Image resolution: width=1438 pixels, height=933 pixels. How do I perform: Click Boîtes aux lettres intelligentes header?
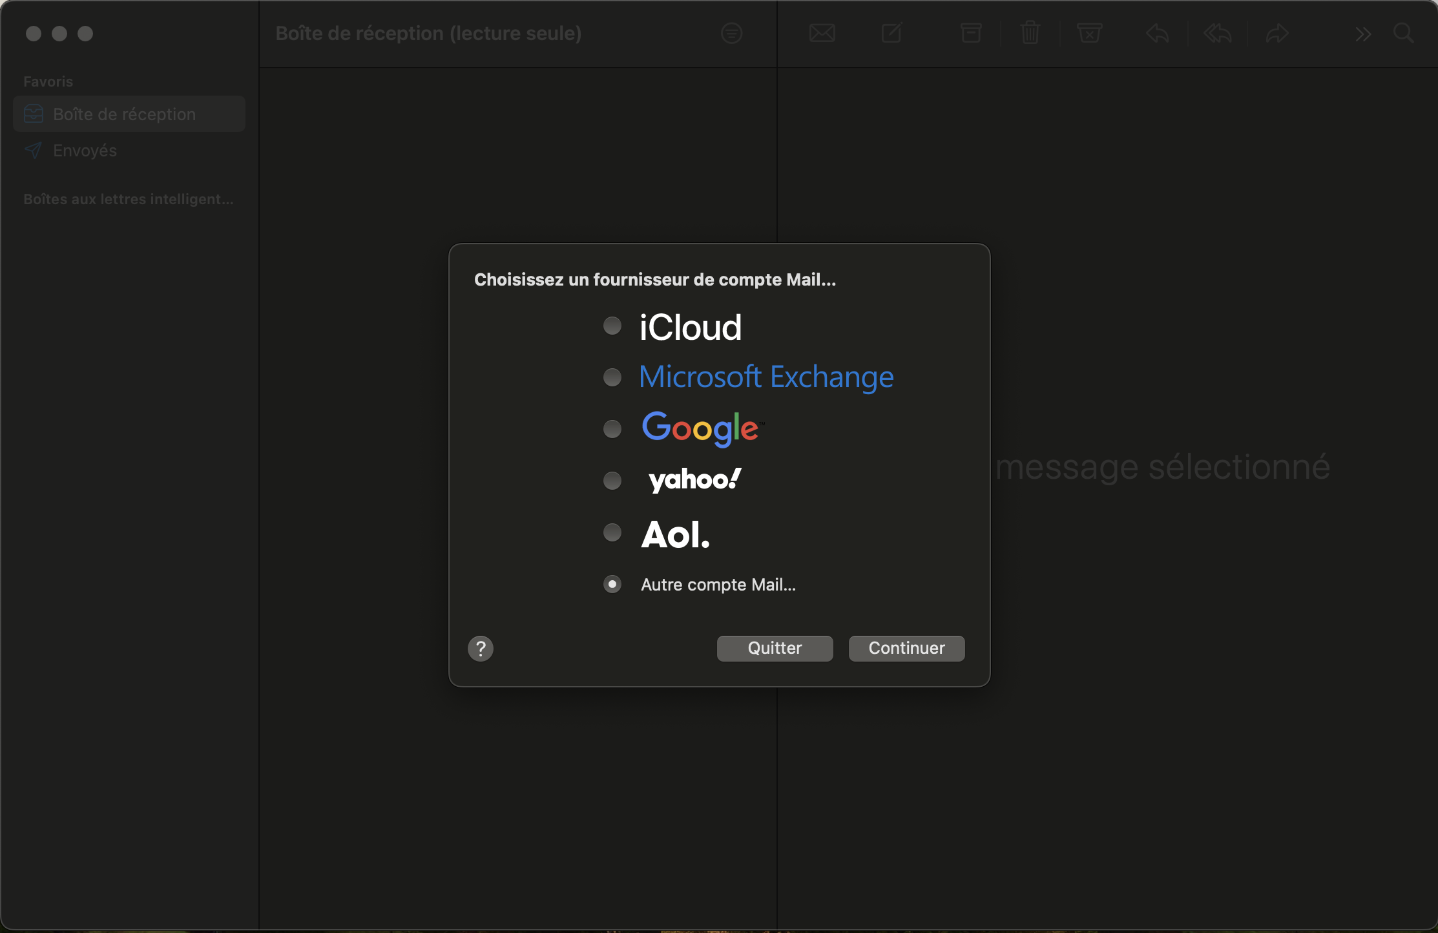(x=129, y=199)
